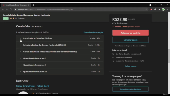
Task: Select the Contabilidade Social browser tab
Action: pos(16,5)
